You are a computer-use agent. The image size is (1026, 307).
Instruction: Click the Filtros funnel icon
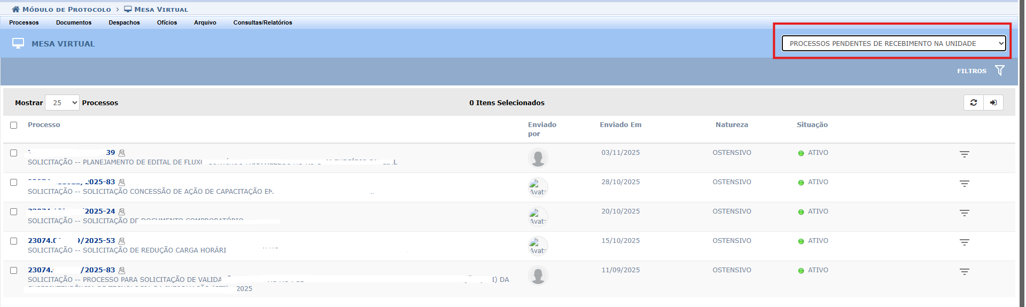pyautogui.click(x=999, y=70)
